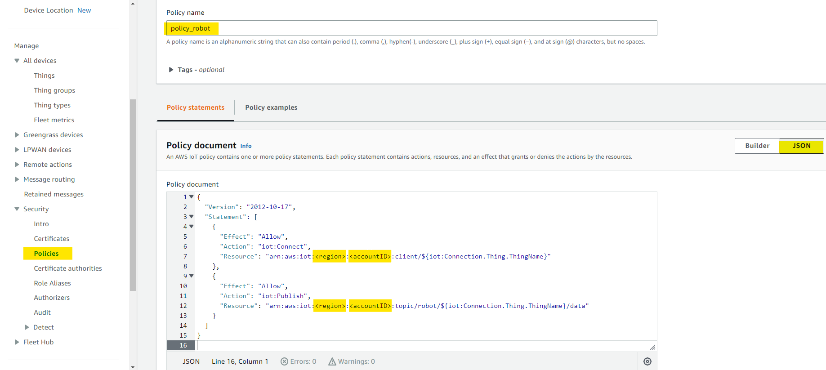Open Authorizers in the sidebar
This screenshot has height=370, width=826.
[x=52, y=298]
